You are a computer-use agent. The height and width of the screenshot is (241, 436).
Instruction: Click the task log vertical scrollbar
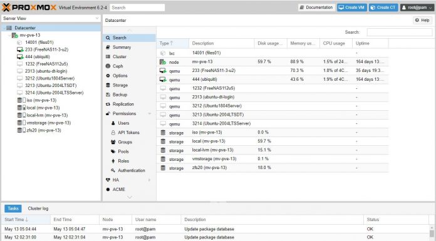(x=432, y=233)
